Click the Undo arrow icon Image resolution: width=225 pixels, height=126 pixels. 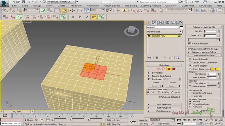[x=28, y=2]
